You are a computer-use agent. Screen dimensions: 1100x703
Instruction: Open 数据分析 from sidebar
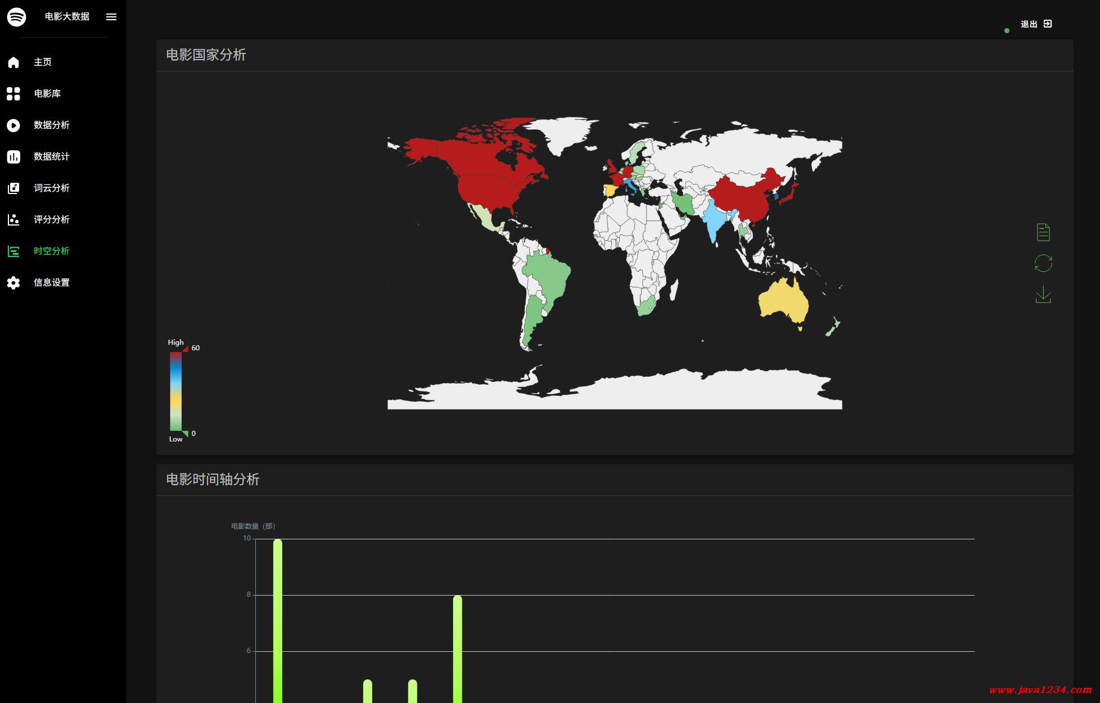[51, 125]
